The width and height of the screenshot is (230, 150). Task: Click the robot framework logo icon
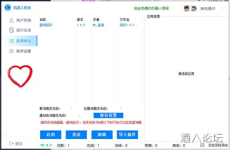8,8
